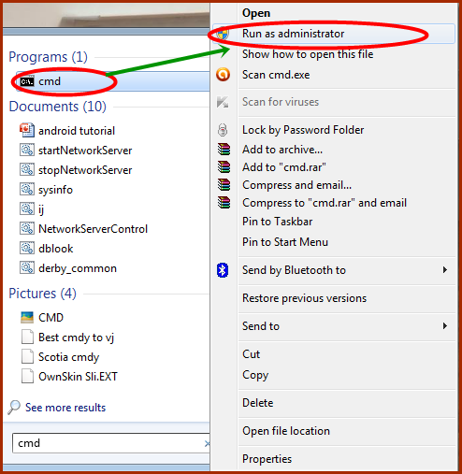Click the orange Avast icon beside Scan cmd.exe
This screenshot has width=462, height=474.
[x=223, y=75]
